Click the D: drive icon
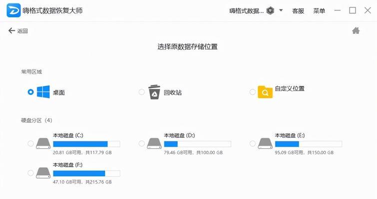The image size is (377, 199). tap(154, 143)
